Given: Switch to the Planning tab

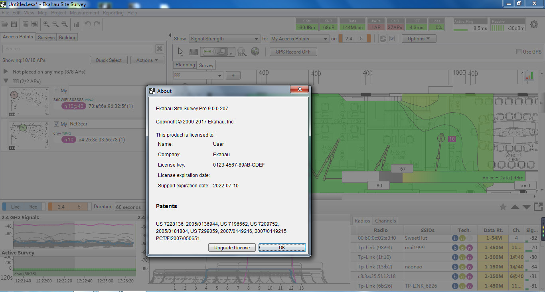Looking at the screenshot, I should click(x=185, y=65).
